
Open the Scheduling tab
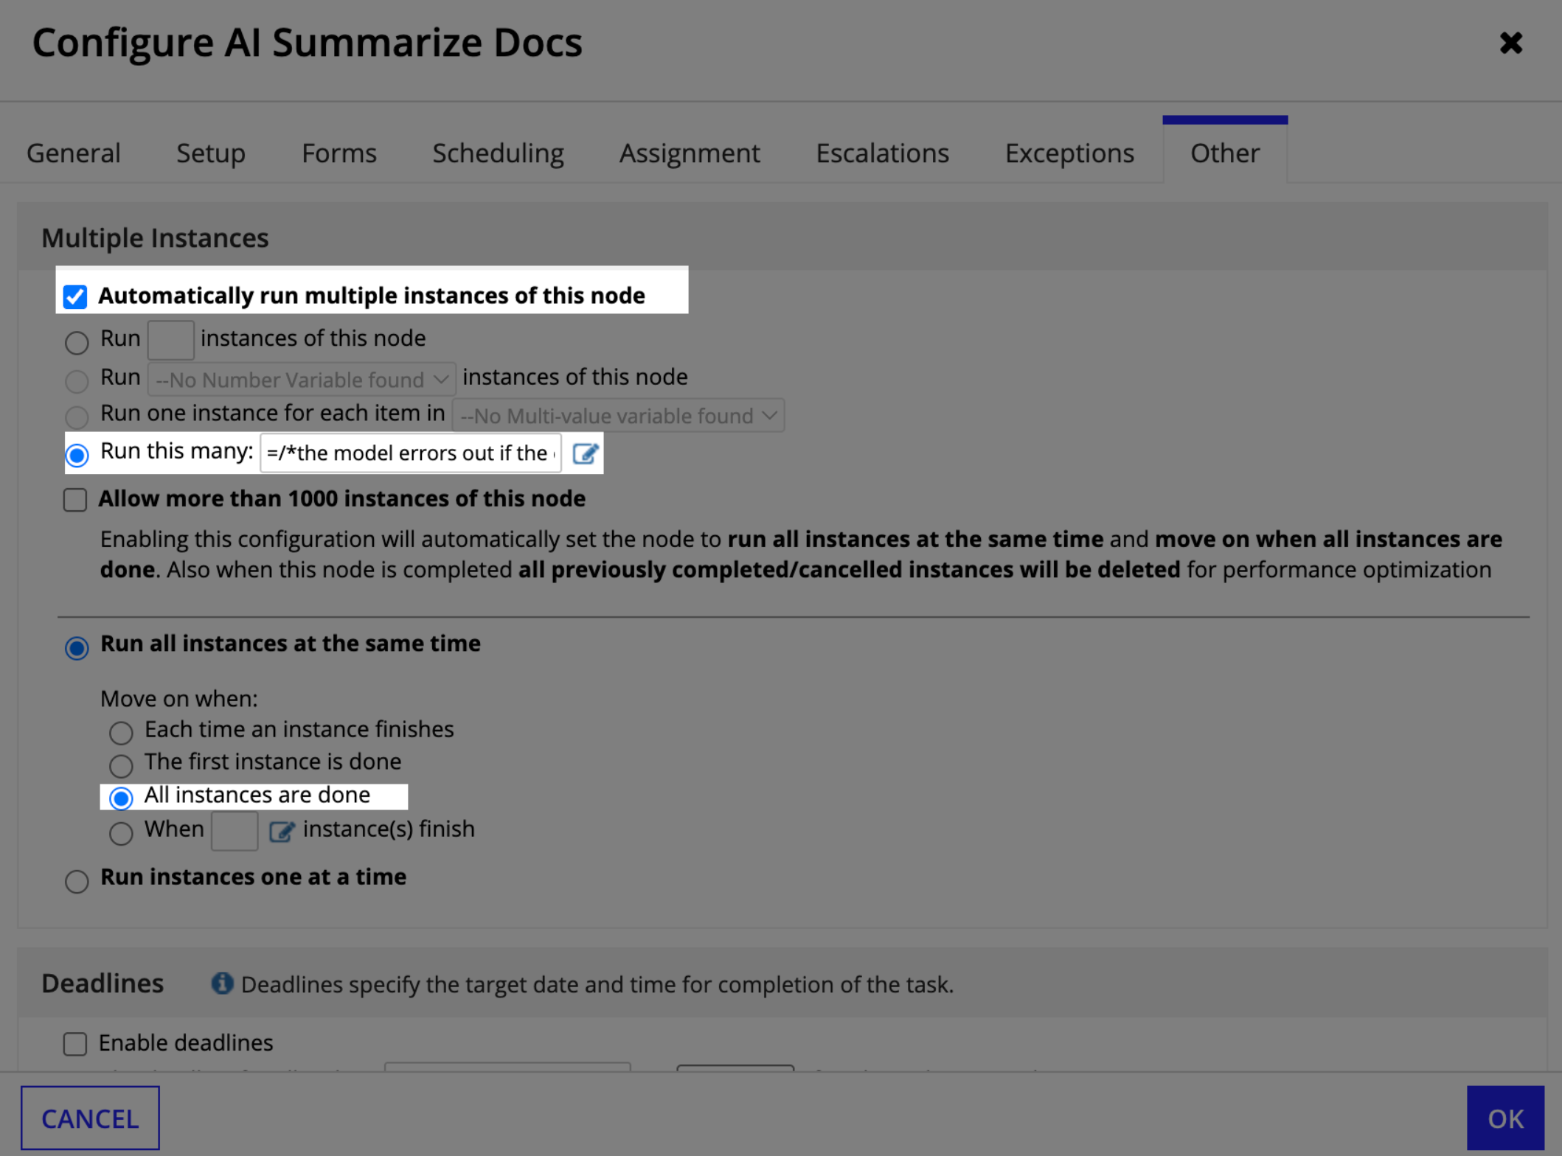pos(498,153)
